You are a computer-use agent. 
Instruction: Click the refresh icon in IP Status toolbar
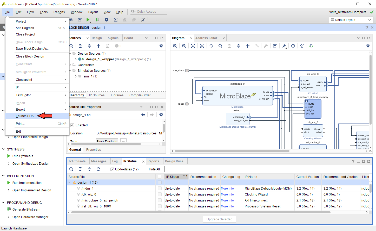point(98,169)
